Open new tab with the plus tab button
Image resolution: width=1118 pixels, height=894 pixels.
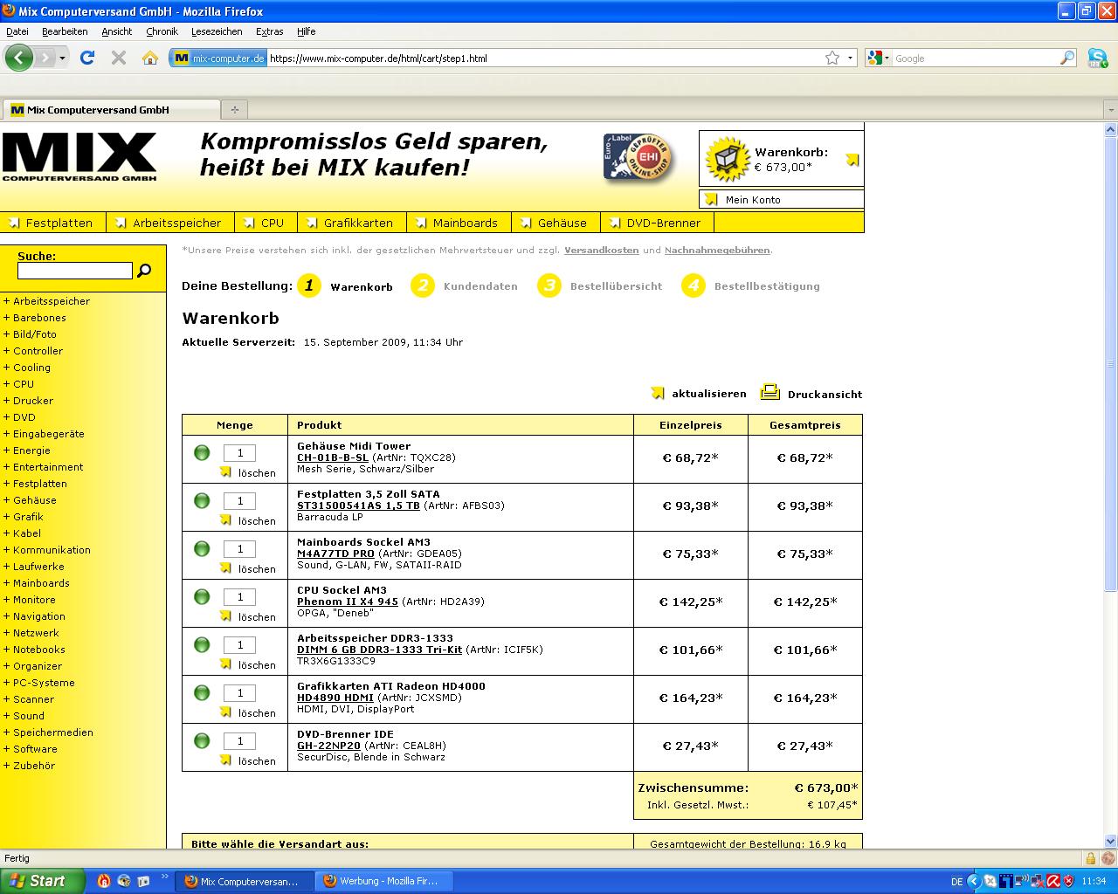pos(234,109)
